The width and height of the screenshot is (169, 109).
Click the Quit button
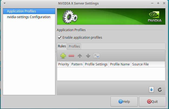pos(153,101)
